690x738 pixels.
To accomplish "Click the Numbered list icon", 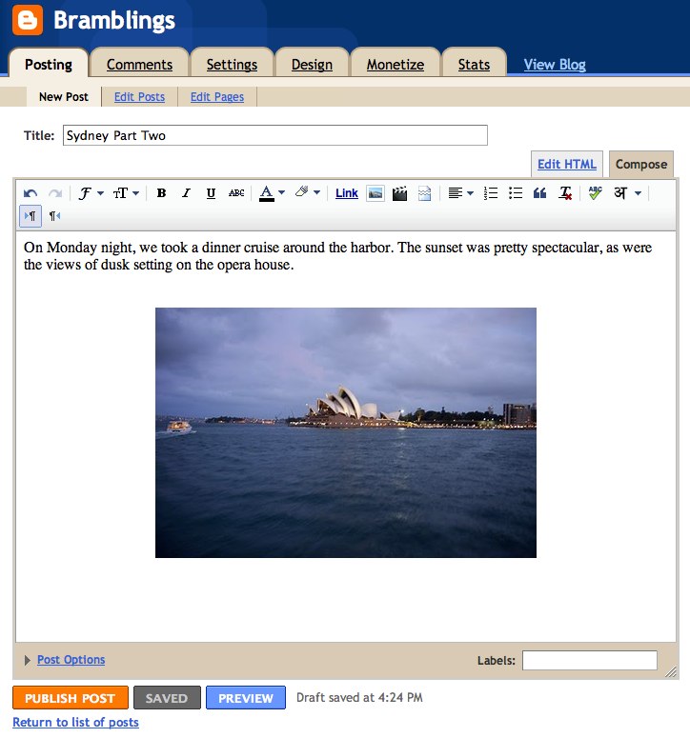I will click(x=491, y=193).
